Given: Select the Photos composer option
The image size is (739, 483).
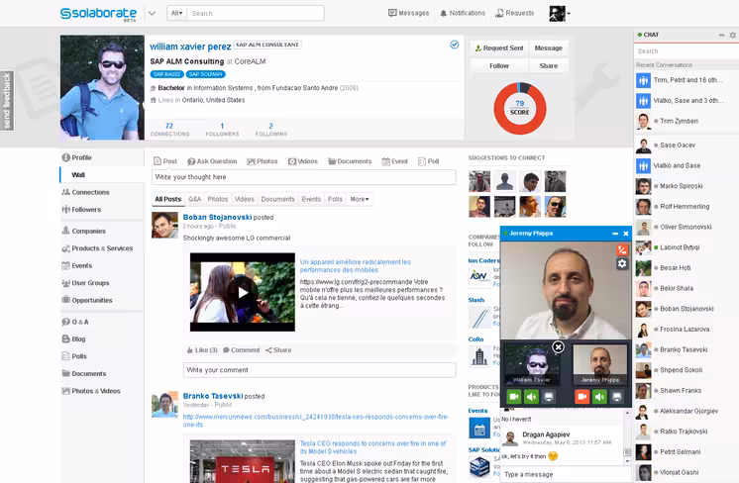Looking at the screenshot, I should (x=263, y=161).
